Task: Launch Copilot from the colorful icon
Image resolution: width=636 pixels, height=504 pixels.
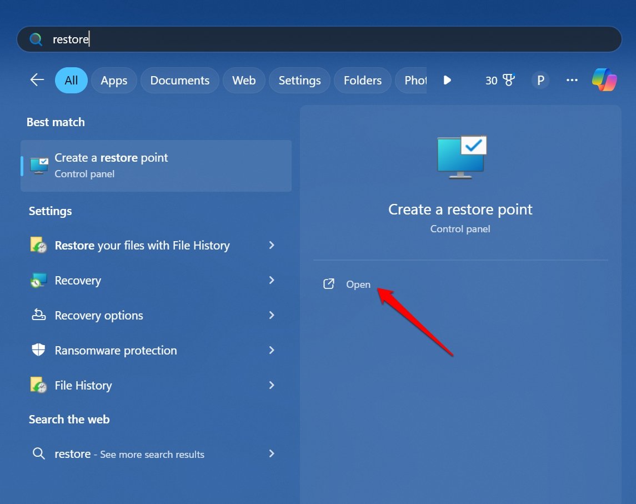Action: pos(604,79)
